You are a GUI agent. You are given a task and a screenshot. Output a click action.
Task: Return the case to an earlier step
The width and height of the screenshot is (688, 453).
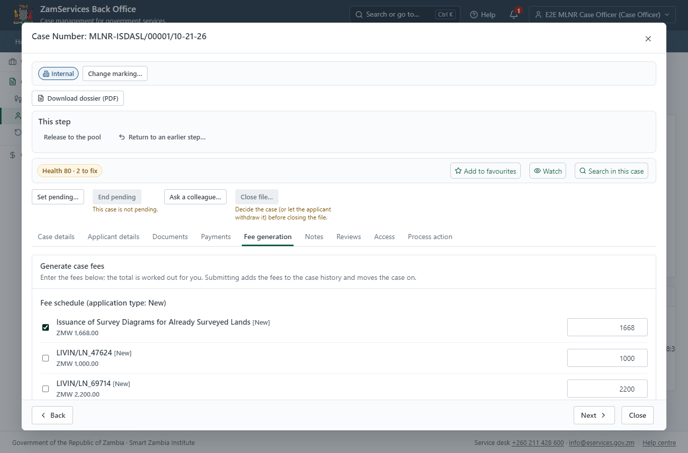pyautogui.click(x=162, y=137)
